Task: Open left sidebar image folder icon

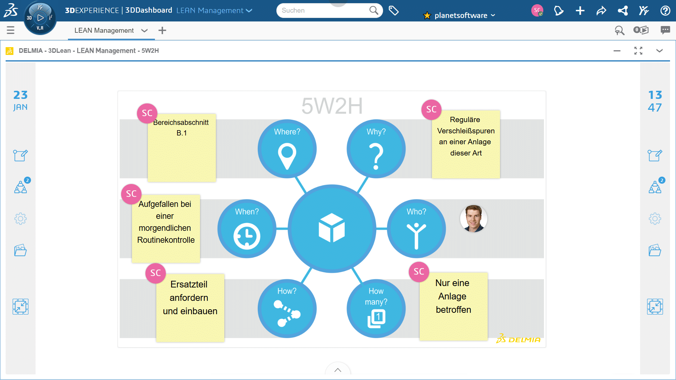Action: pos(20,250)
